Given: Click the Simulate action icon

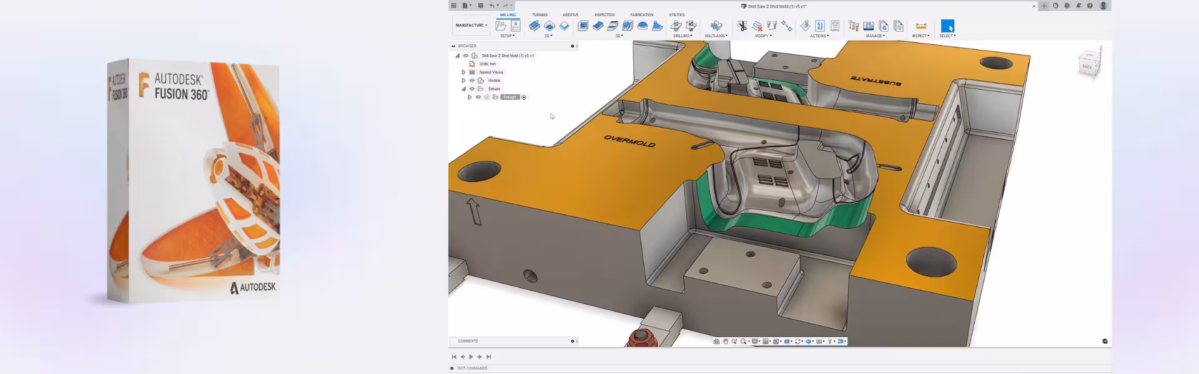Looking at the screenshot, I should (806, 26).
